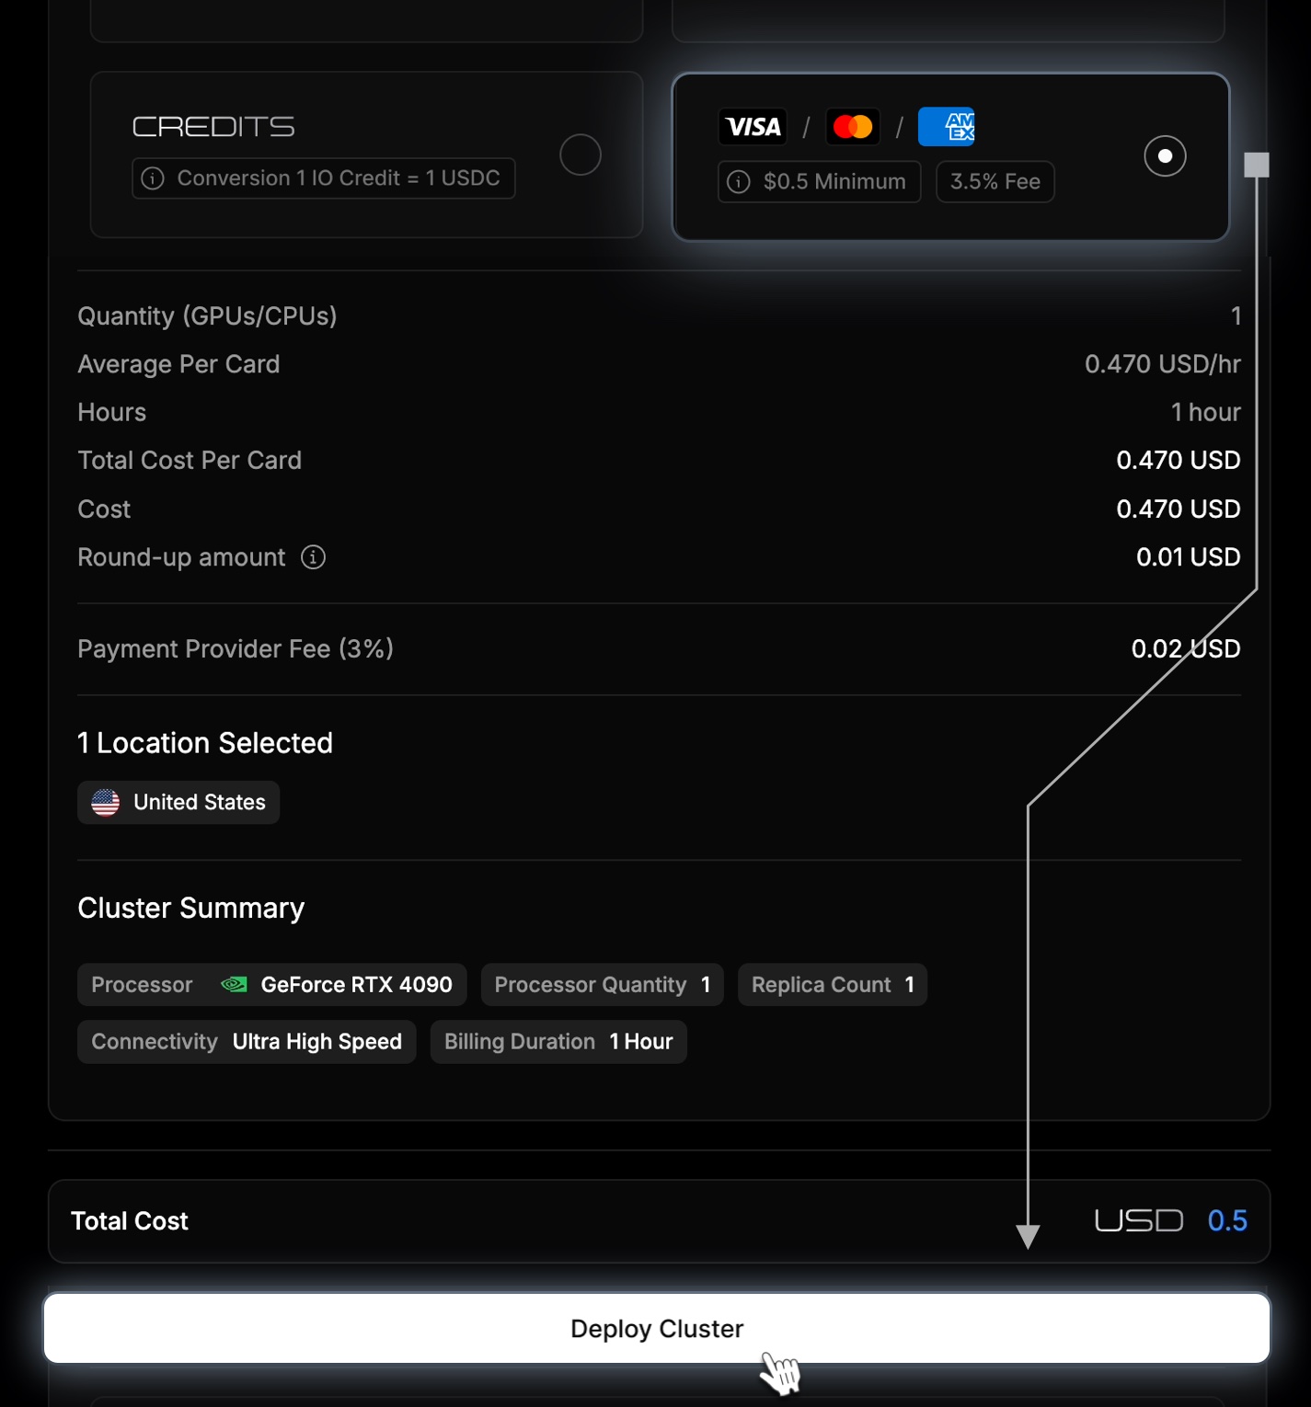
Task: Click the Average Per Card label
Action: point(178,364)
